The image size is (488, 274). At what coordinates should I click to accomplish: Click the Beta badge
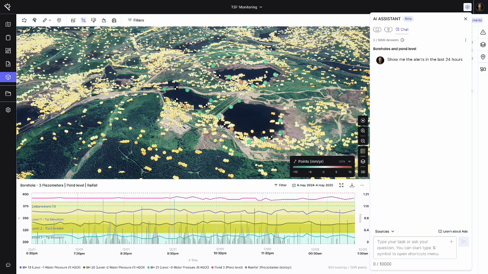coord(408,19)
